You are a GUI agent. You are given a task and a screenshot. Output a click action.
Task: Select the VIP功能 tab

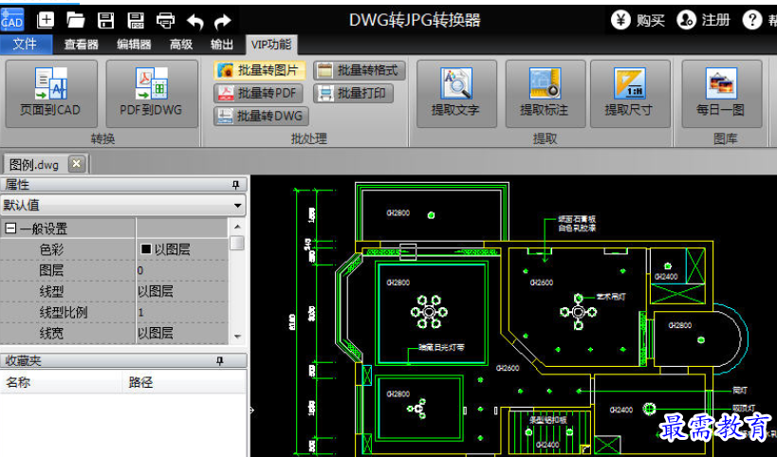(x=271, y=45)
